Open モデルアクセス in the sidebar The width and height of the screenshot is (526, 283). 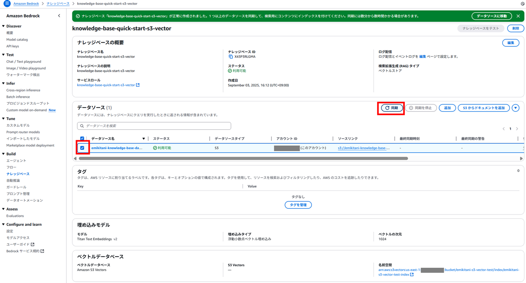[x=18, y=238]
